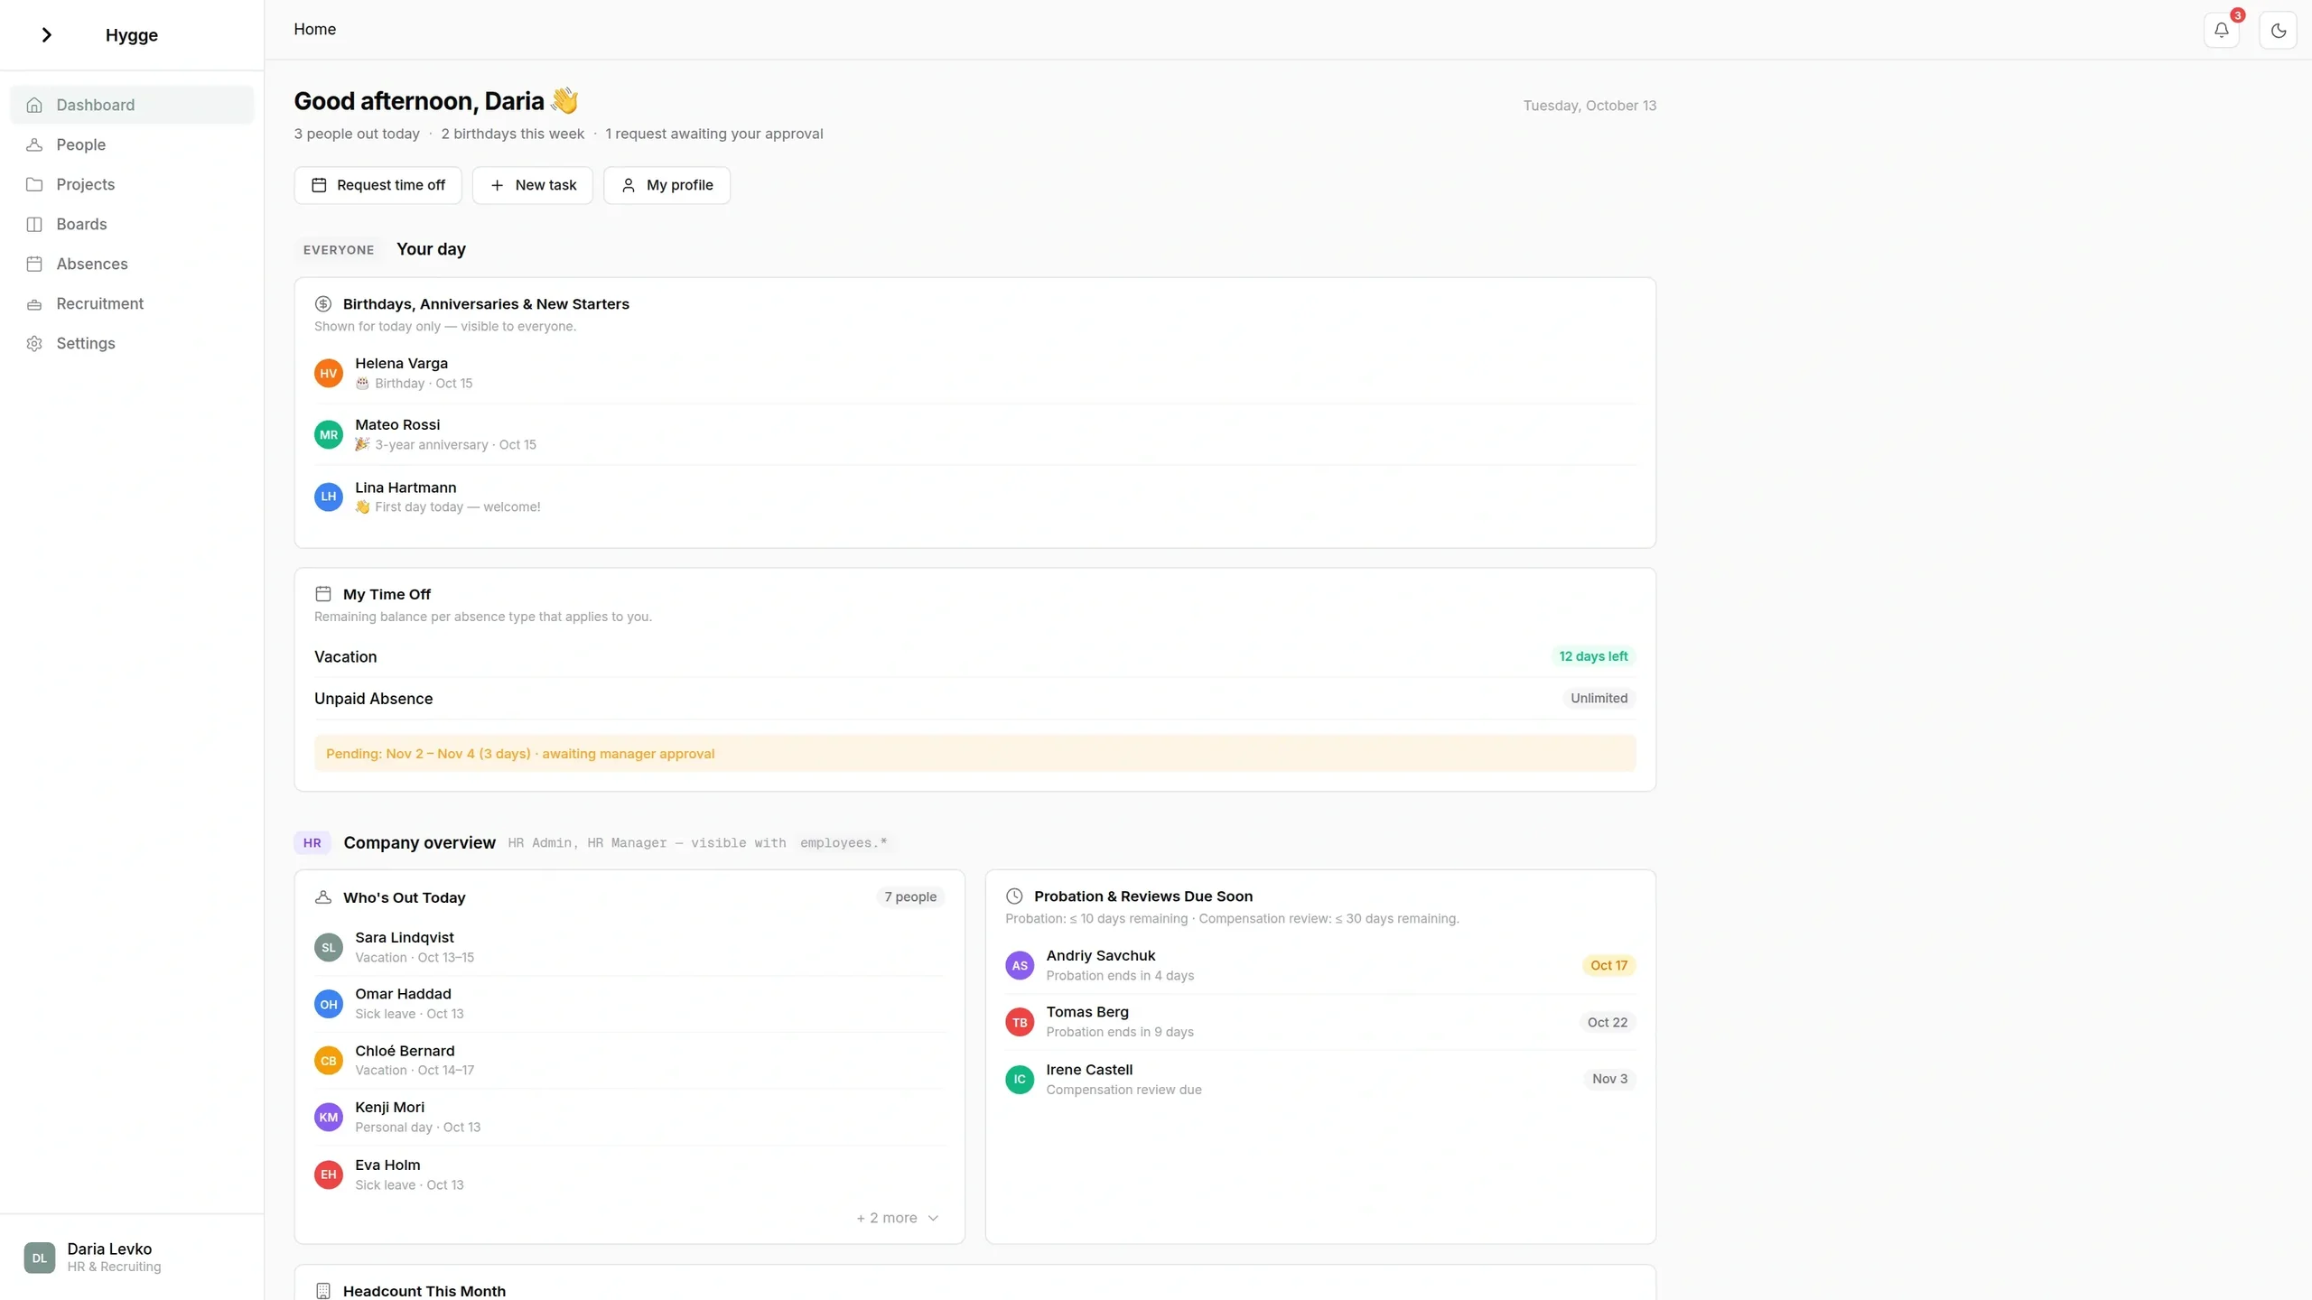Click the HR tag beside Company overview
The image size is (2312, 1300).
(x=312, y=843)
